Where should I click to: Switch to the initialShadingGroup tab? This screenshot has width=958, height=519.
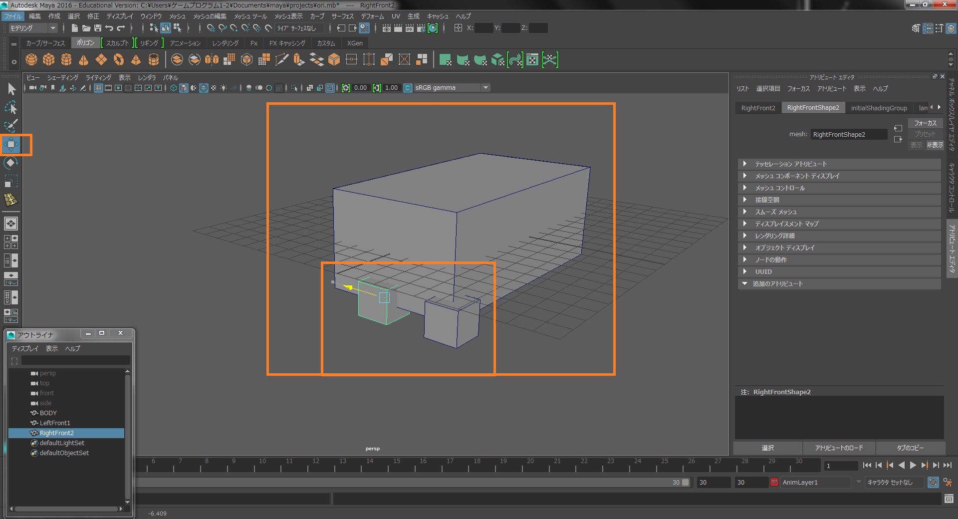click(879, 108)
